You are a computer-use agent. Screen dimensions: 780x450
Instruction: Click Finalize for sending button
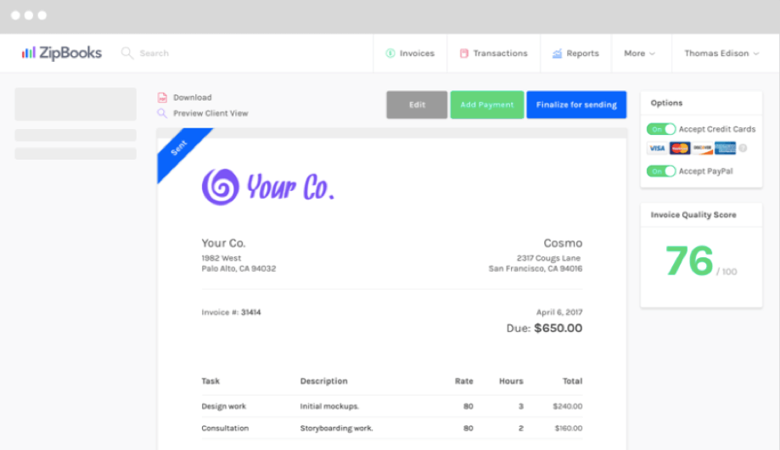coord(576,104)
